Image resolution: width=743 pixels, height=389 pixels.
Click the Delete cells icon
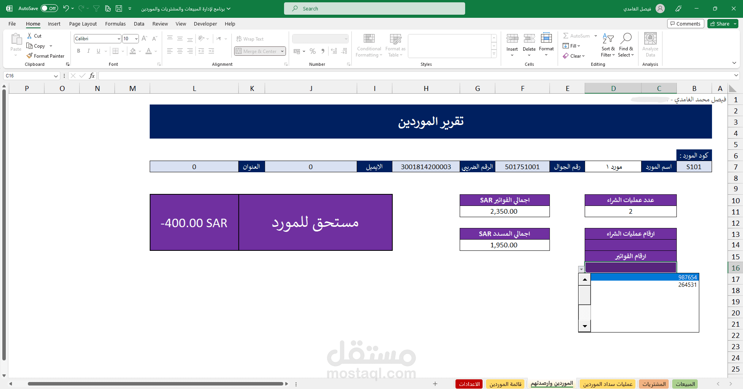[529, 38]
